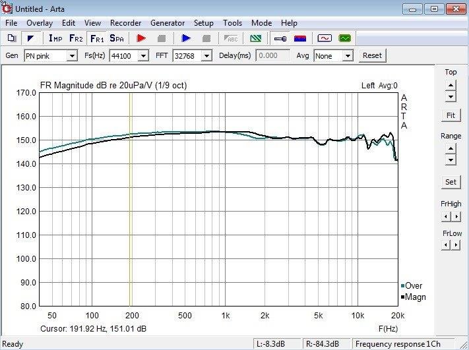Screen dimensions: 469x350
Task: Click the Fit button
Action: tap(451, 115)
